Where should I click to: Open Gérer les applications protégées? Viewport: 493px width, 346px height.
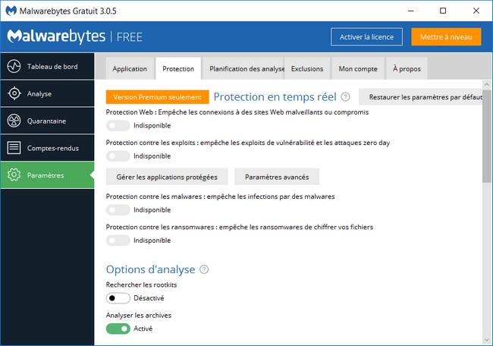point(167,177)
